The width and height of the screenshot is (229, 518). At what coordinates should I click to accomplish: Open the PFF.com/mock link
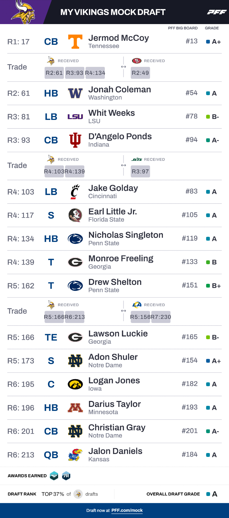(127, 510)
